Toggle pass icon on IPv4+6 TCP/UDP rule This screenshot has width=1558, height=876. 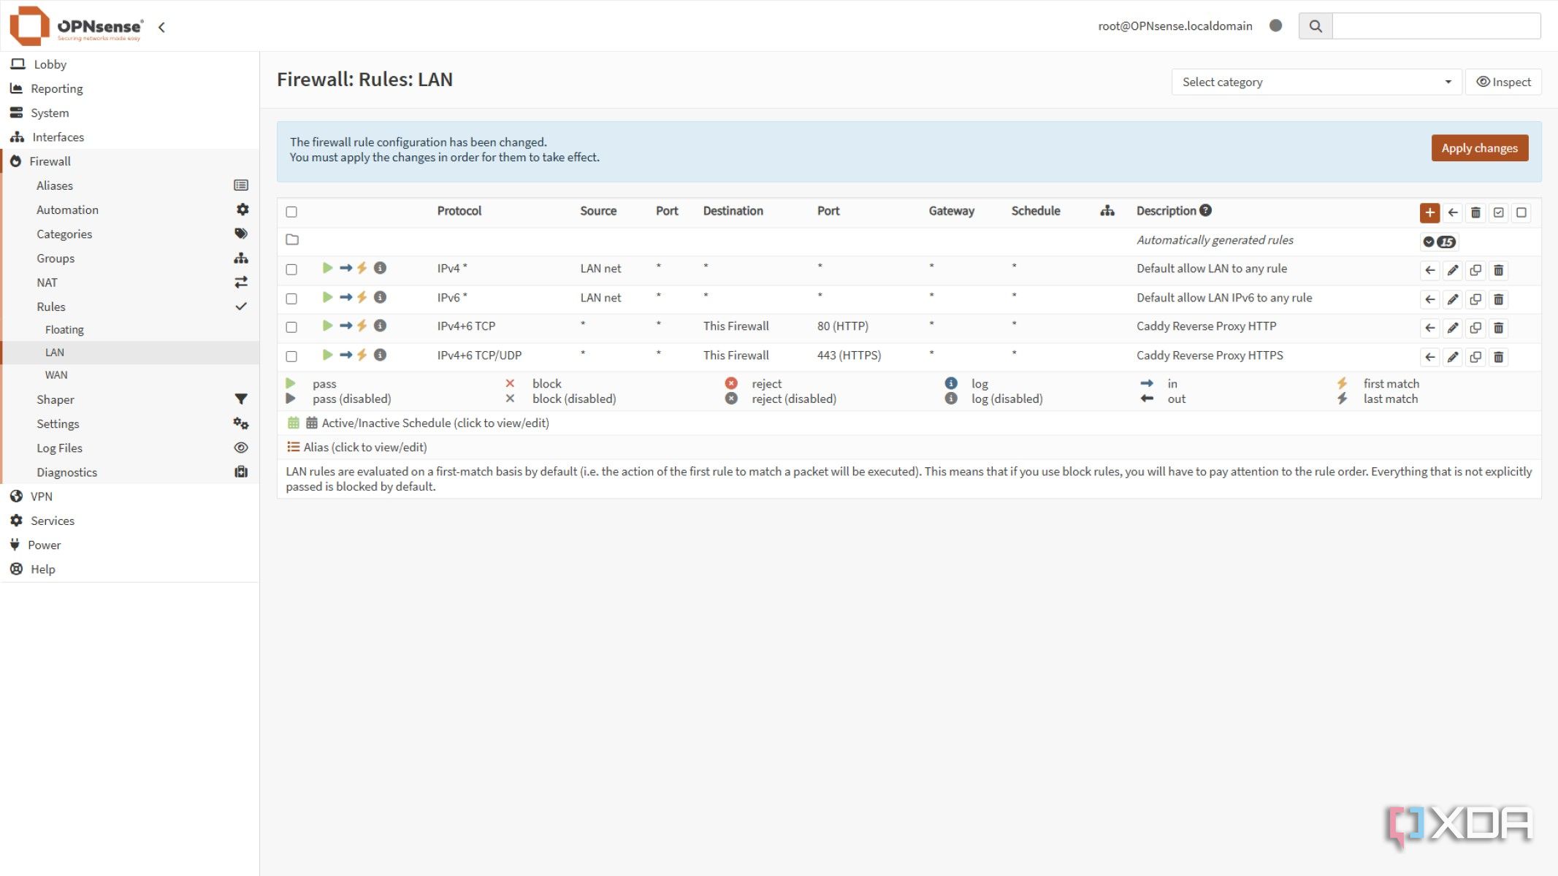327,355
